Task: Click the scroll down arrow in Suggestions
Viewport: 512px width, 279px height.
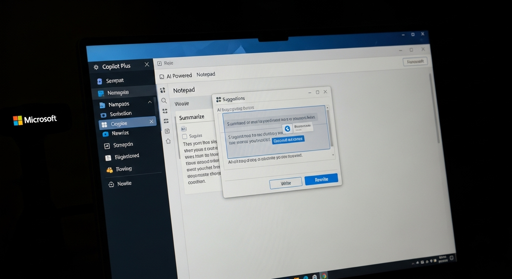Action: 333,155
